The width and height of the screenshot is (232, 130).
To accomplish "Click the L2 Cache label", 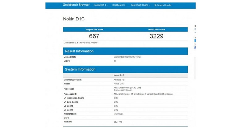I will click(x=68, y=106).
